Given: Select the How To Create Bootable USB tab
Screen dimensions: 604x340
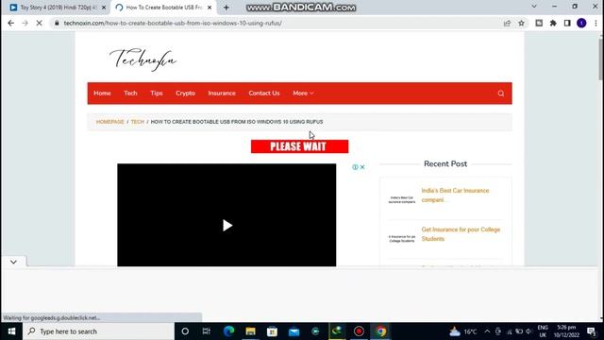Looking at the screenshot, I should [164, 8].
